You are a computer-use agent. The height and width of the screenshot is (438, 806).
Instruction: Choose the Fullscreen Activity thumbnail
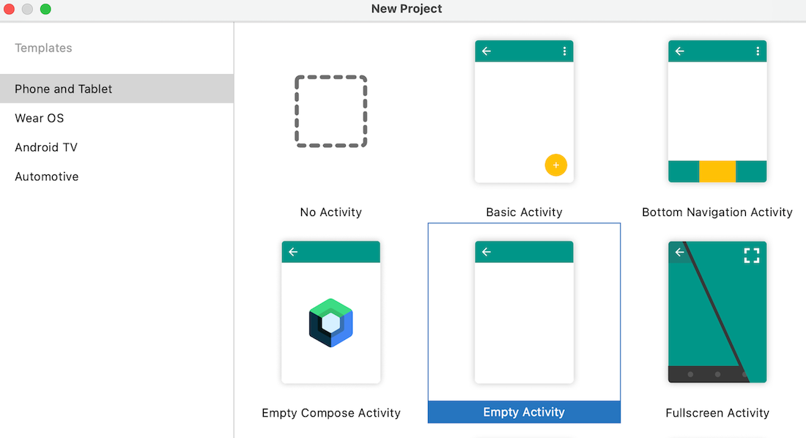717,312
